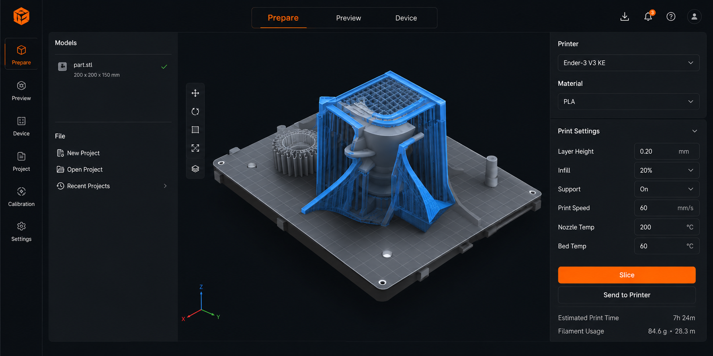This screenshot has width=713, height=356.
Task: Click Filament Usage value 84.6 g
Action: coord(657,331)
